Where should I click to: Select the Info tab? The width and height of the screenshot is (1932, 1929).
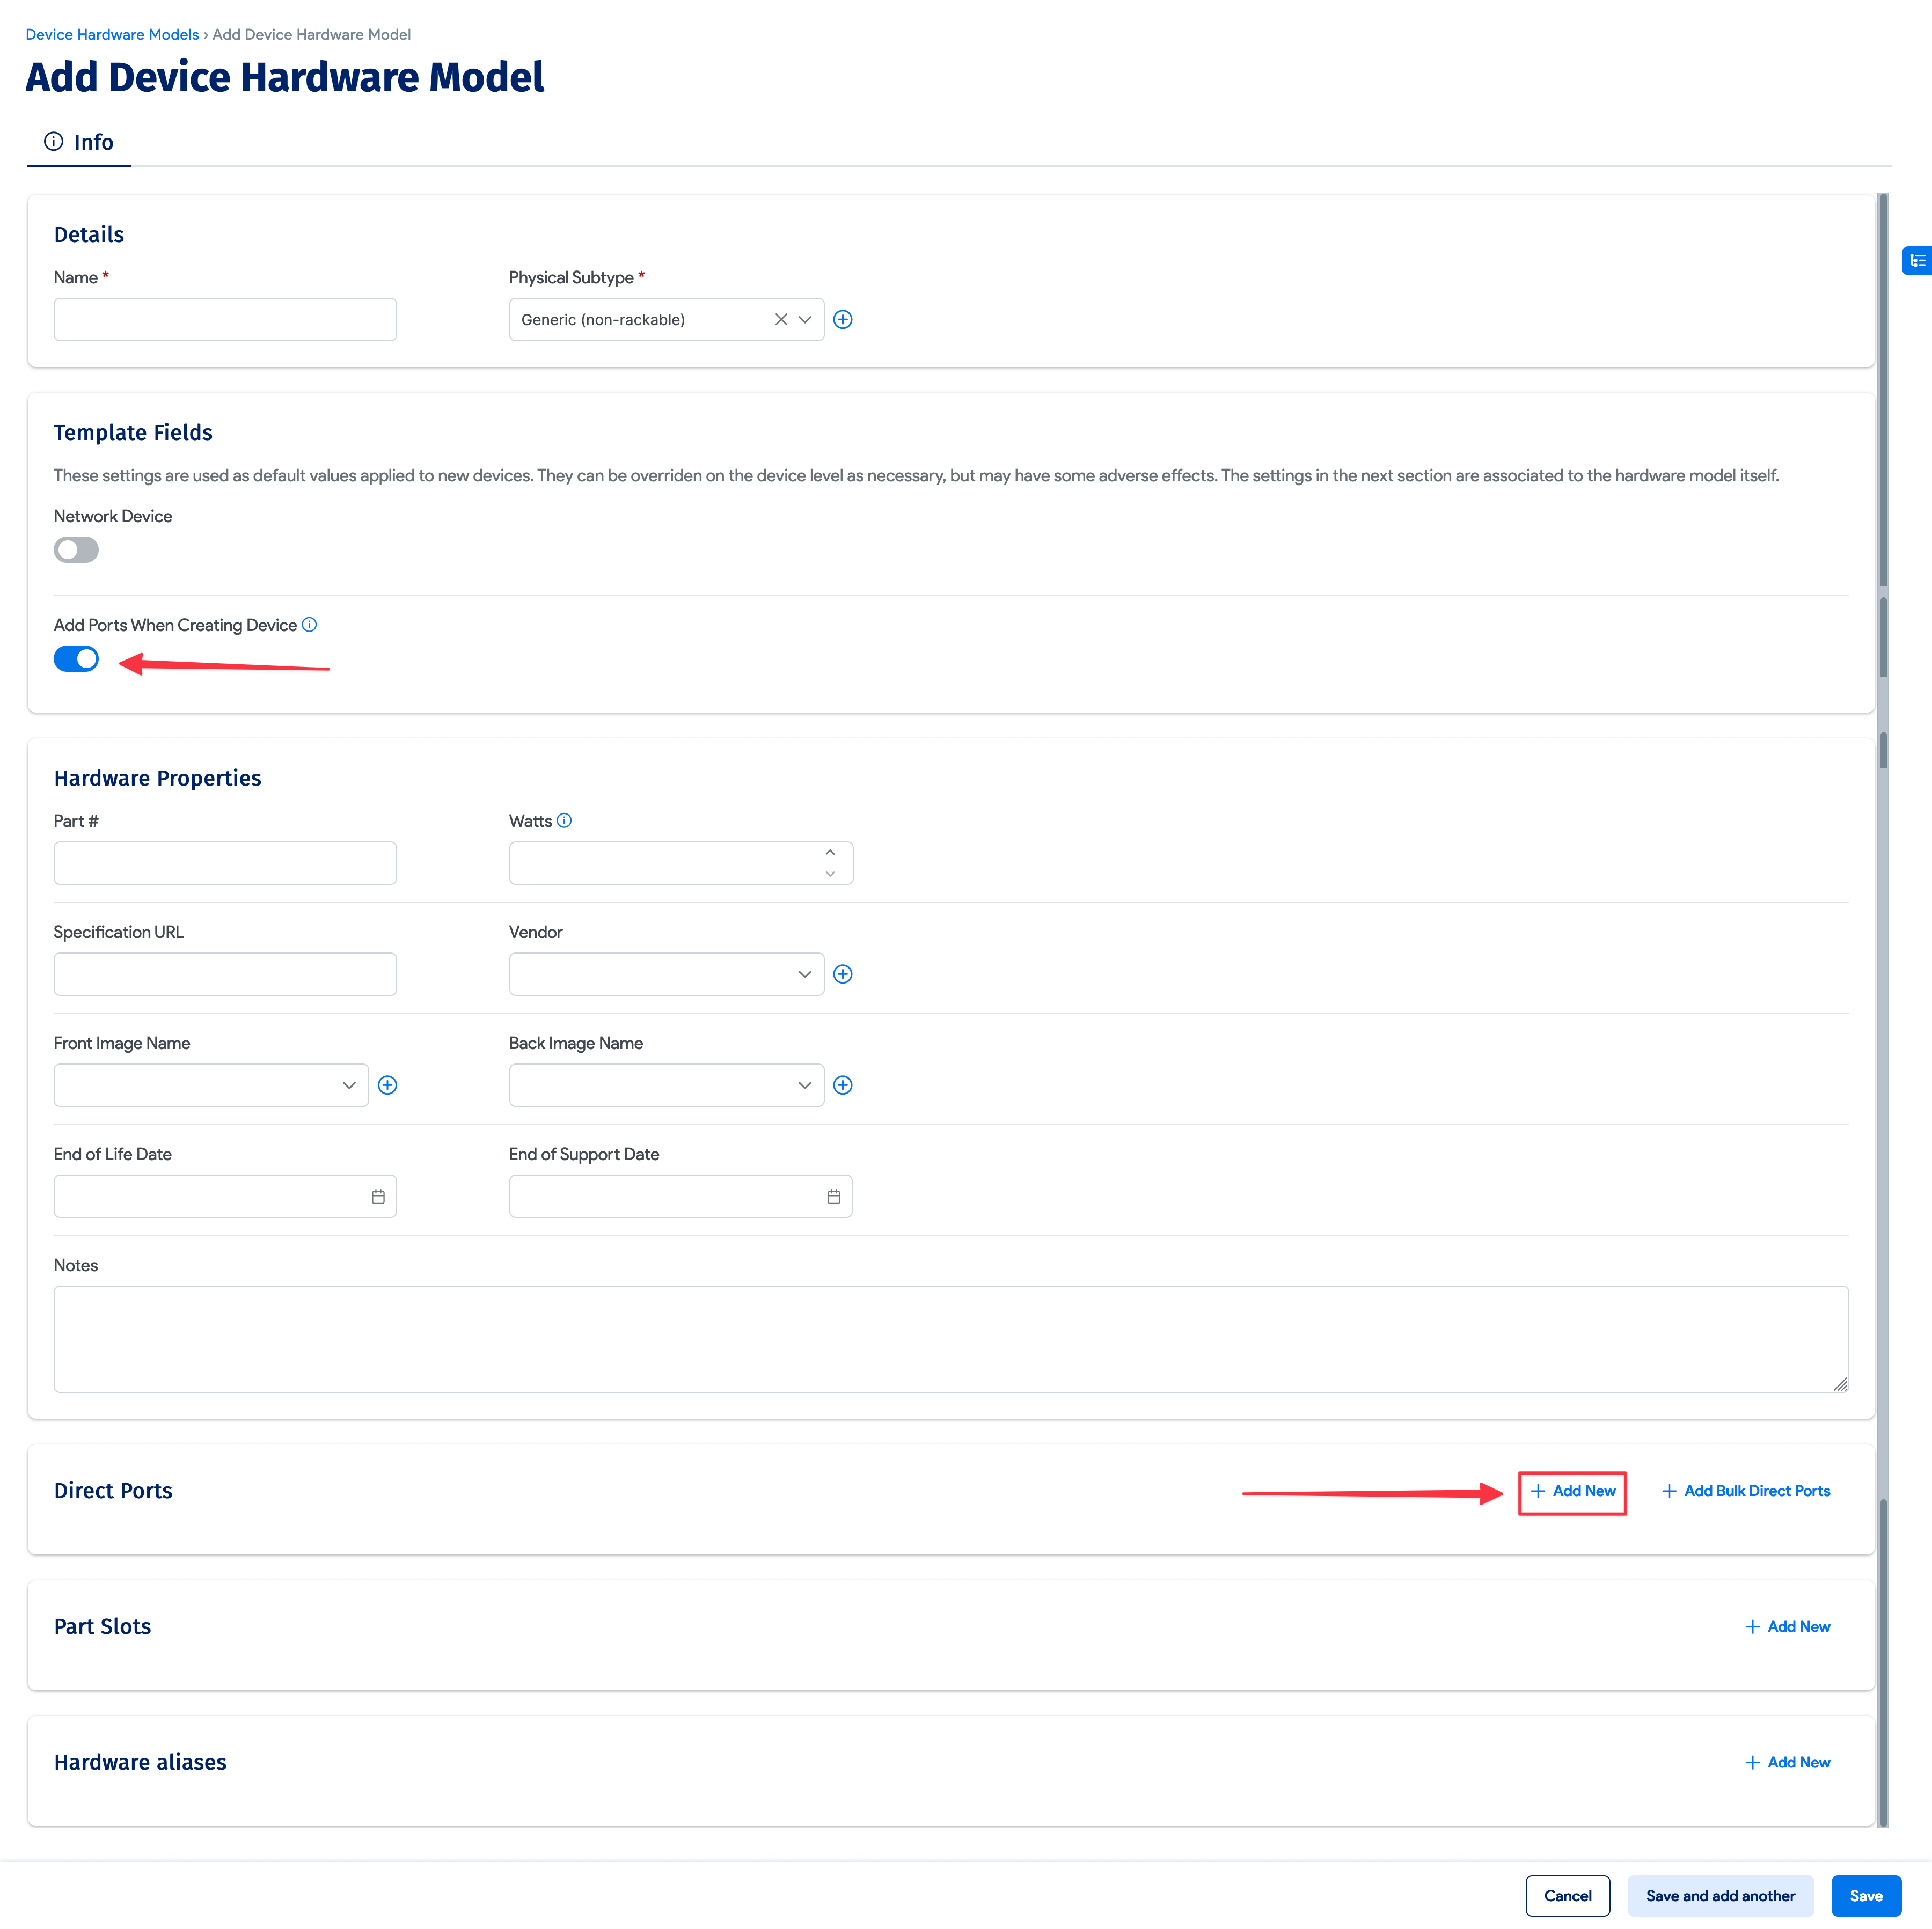pos(79,141)
